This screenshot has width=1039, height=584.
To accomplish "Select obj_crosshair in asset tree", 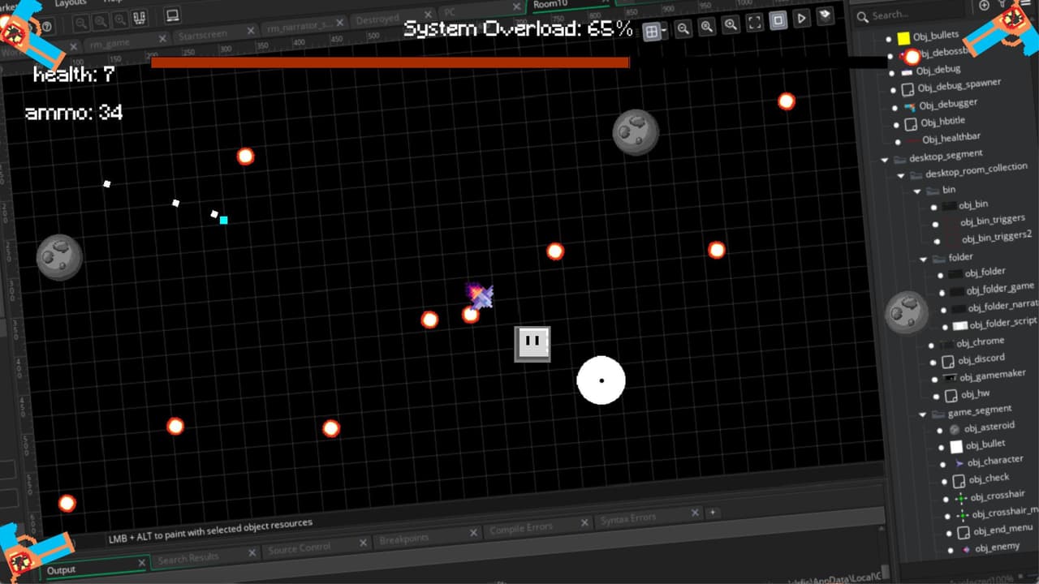I will pos(998,495).
